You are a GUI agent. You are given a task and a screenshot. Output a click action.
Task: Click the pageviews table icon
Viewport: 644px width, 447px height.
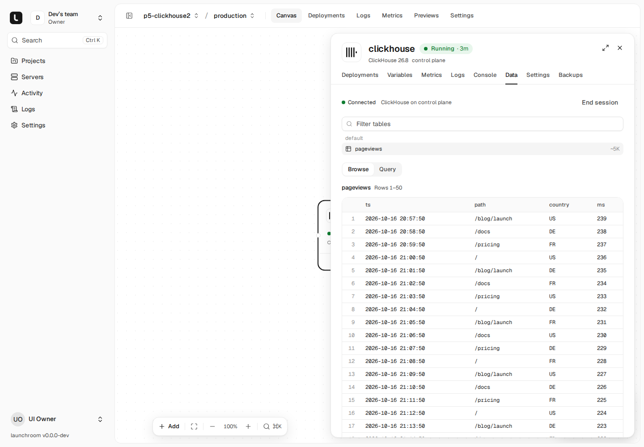click(348, 149)
